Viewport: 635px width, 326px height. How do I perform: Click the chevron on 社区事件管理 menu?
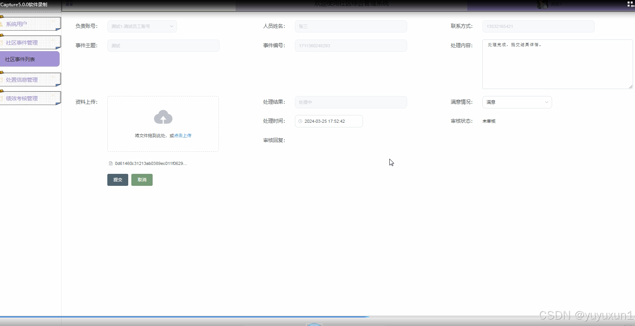coord(53,40)
